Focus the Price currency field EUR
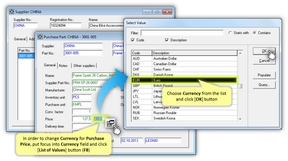Image resolution: width=288 pixels, height=161 pixels. [100, 119]
